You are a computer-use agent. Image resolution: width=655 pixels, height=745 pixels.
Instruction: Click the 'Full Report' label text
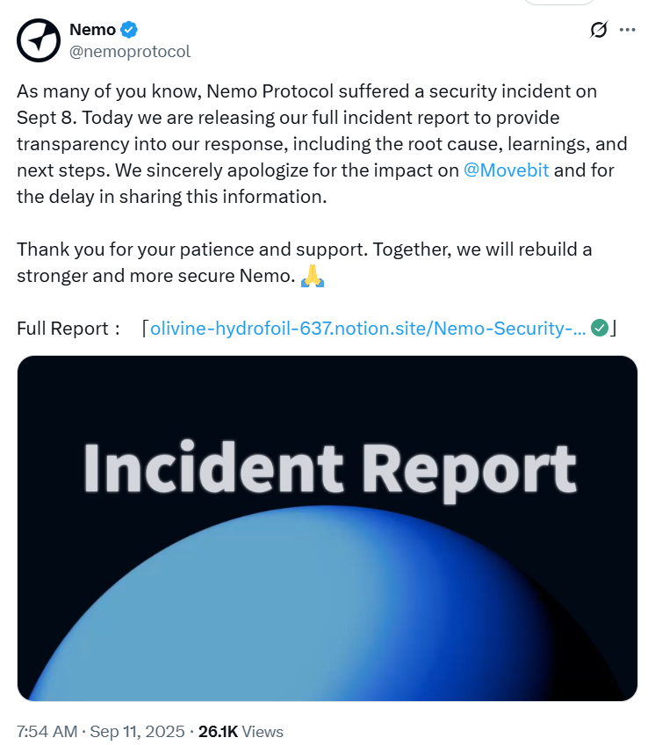[61, 329]
